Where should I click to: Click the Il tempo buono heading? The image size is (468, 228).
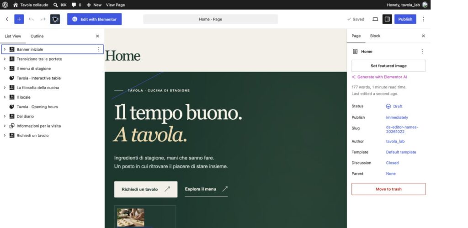pyautogui.click(x=178, y=112)
